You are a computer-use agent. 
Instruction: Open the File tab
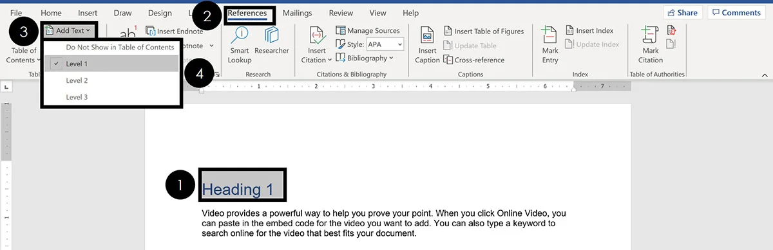(16, 13)
